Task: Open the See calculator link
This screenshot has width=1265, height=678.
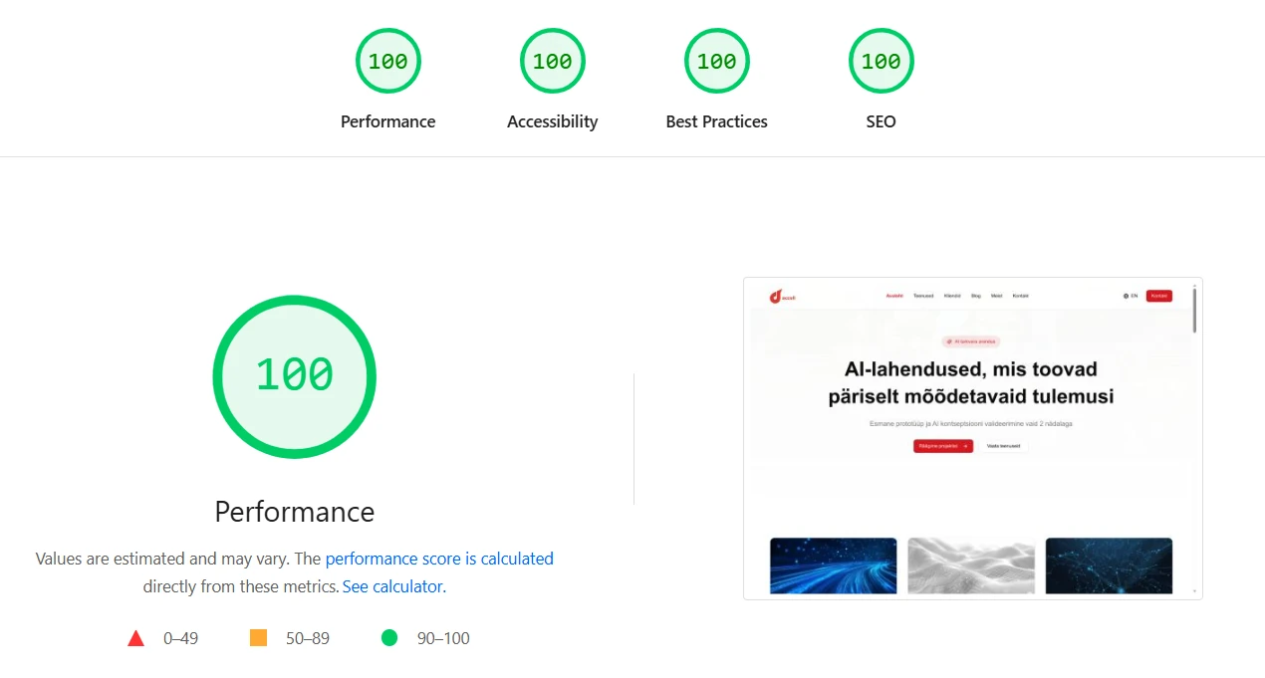Action: [x=391, y=586]
